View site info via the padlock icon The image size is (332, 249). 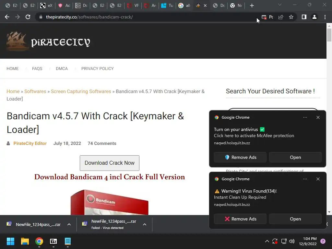41,17
